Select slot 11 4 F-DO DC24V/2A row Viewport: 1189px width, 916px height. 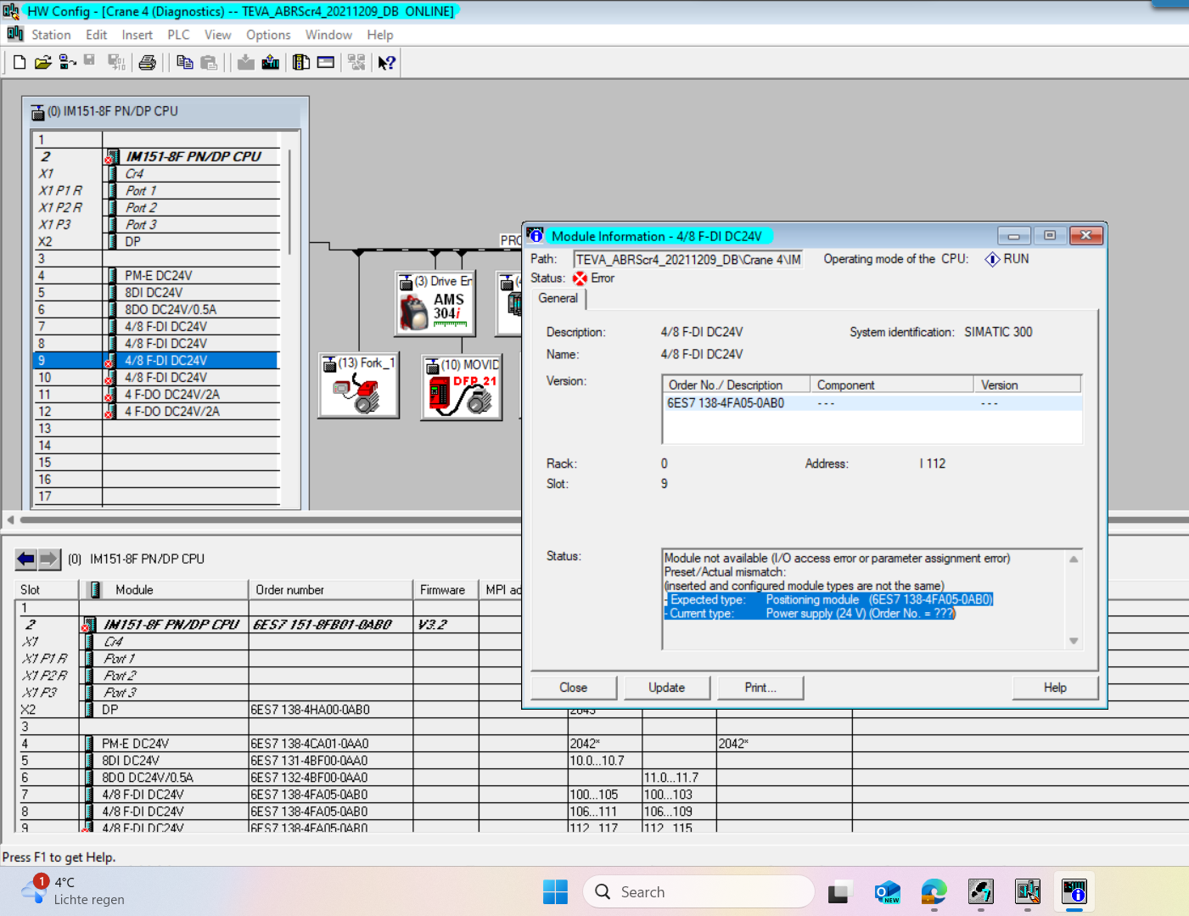tap(171, 394)
